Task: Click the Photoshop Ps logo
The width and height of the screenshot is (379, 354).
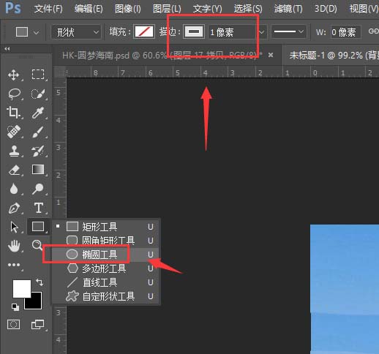Action: (13, 8)
